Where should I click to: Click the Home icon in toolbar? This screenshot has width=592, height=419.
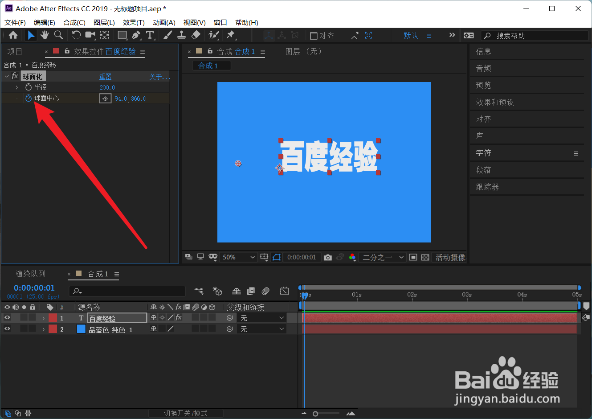click(x=13, y=35)
